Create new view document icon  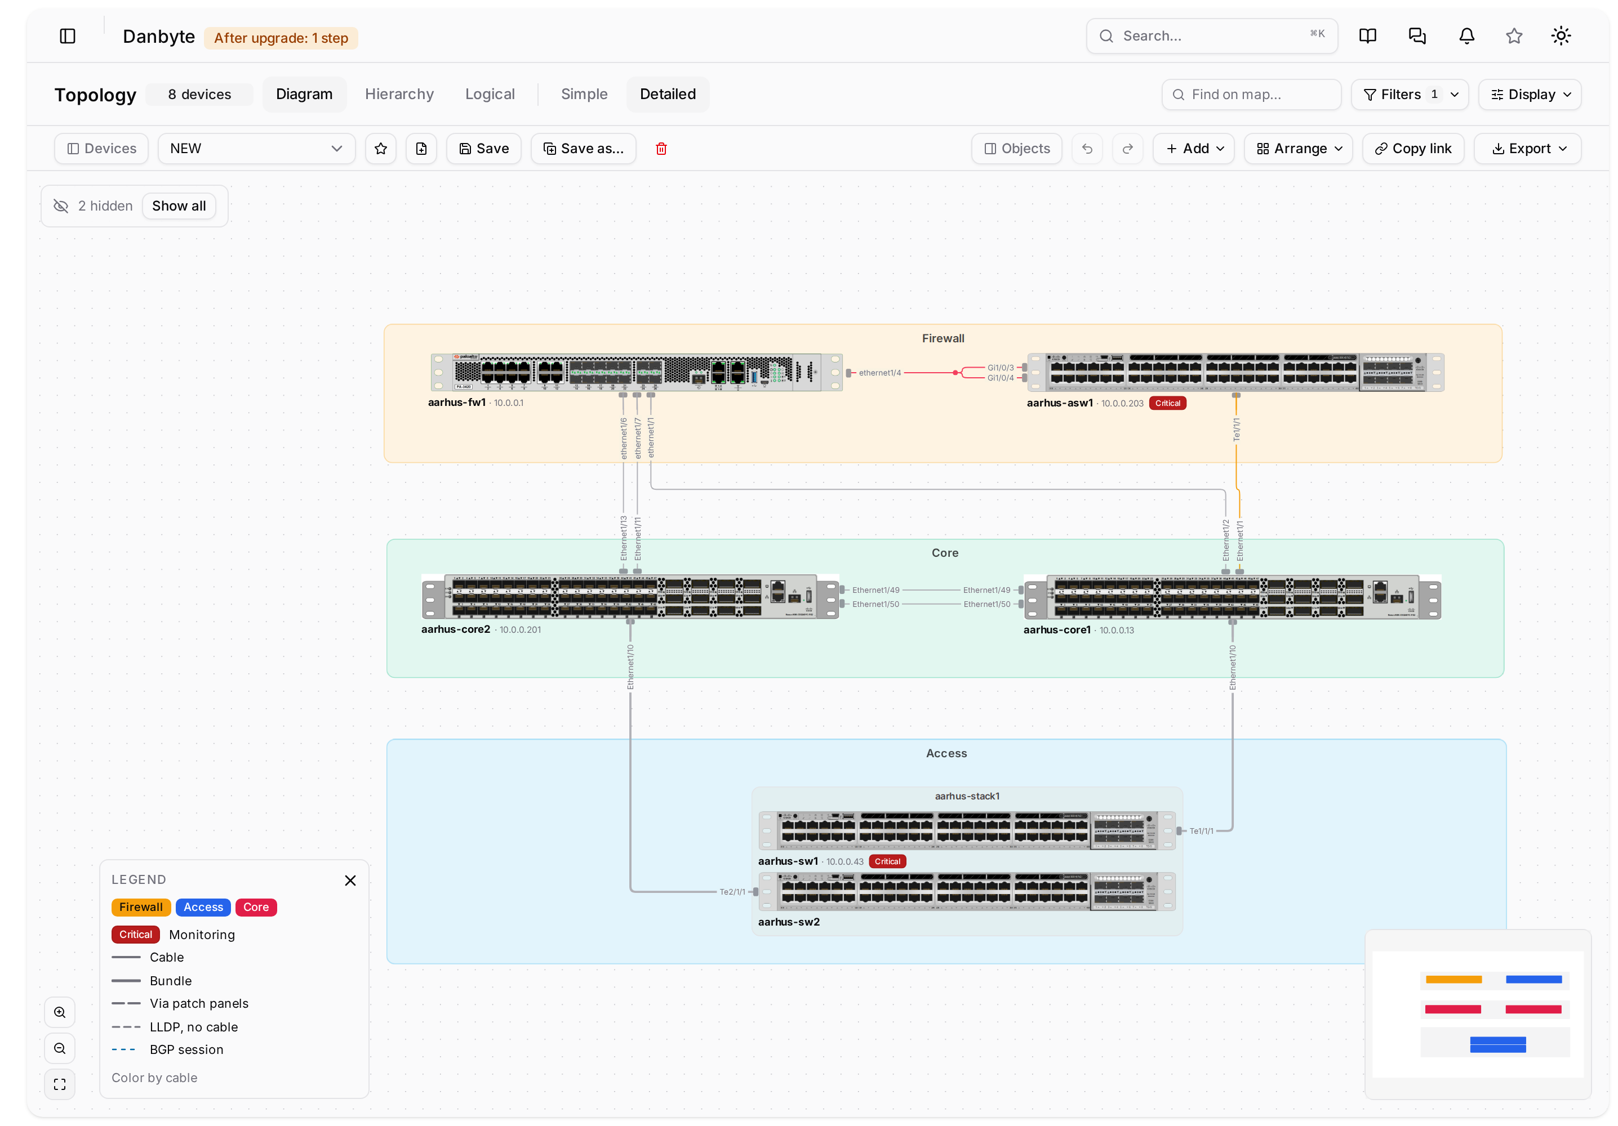point(421,149)
